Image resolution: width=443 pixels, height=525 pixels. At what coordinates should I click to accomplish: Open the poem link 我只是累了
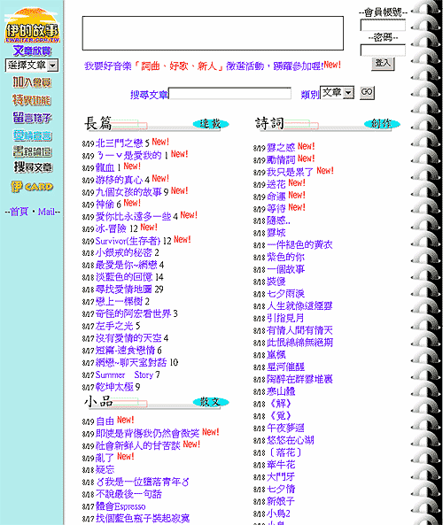290,172
